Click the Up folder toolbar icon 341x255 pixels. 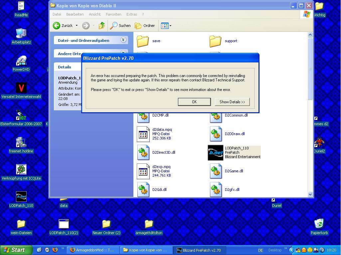tap(102, 26)
